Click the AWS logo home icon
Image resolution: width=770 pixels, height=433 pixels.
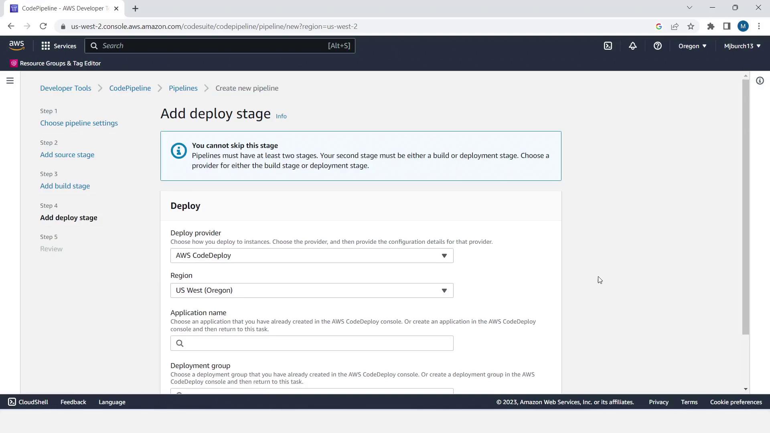click(16, 46)
